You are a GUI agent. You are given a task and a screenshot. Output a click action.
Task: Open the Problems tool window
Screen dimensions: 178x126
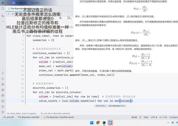click(x=3, y=107)
